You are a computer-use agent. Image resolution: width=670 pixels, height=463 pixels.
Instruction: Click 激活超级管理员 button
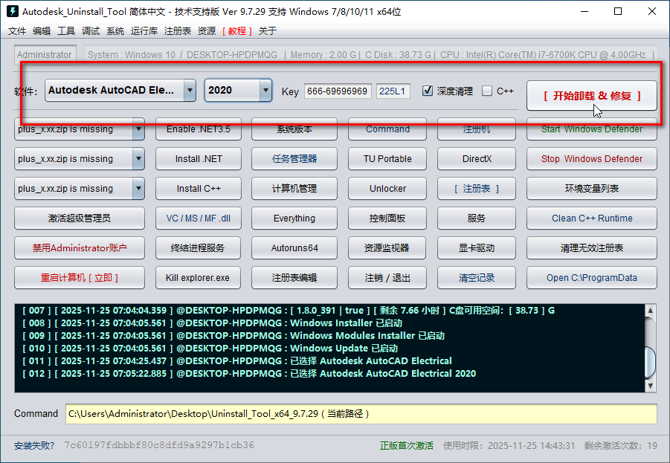(80, 218)
